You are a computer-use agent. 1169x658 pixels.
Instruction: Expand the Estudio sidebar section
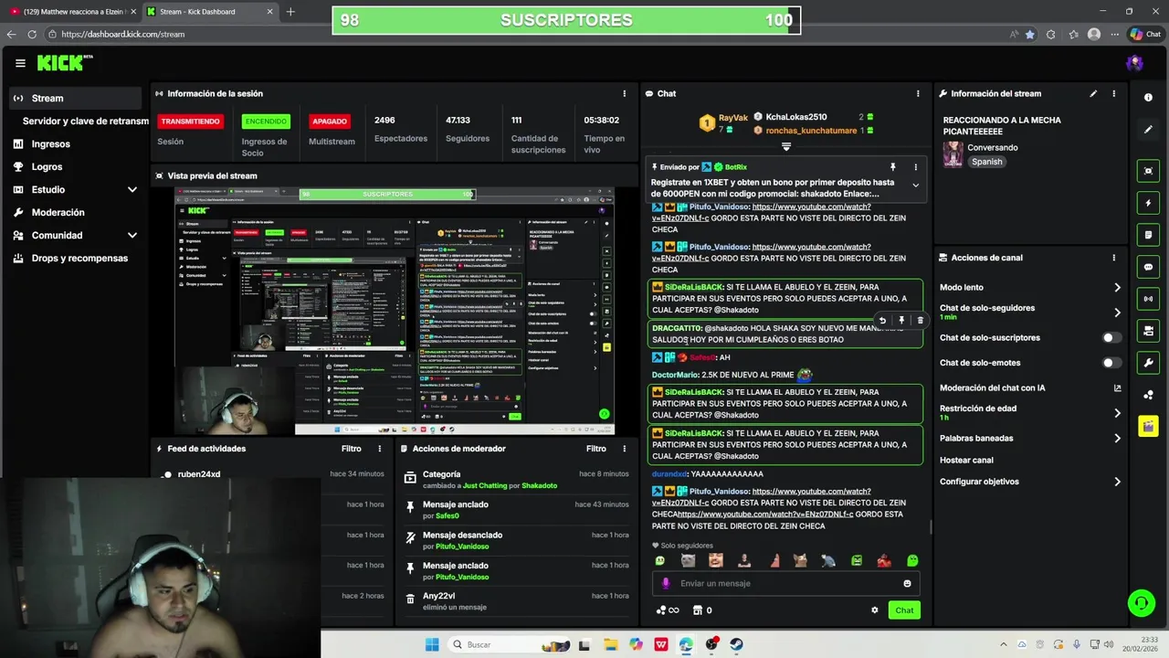(x=132, y=189)
